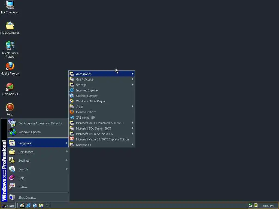
Task: Click the Windows Update globe icon
Action: click(x=12, y=132)
